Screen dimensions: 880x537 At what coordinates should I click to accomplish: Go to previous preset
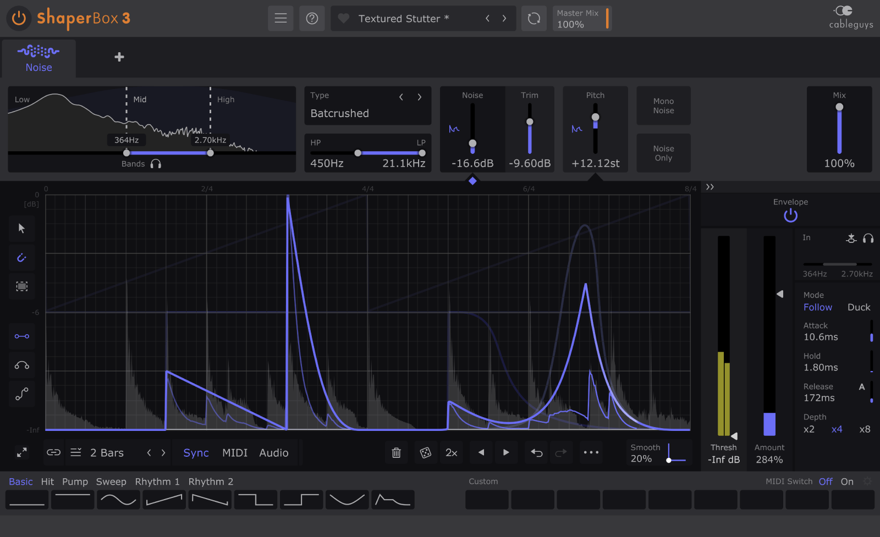(x=487, y=18)
